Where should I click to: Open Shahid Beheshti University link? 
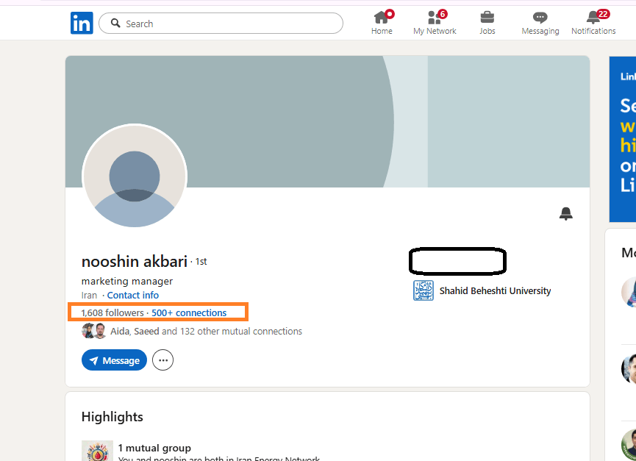coord(495,290)
